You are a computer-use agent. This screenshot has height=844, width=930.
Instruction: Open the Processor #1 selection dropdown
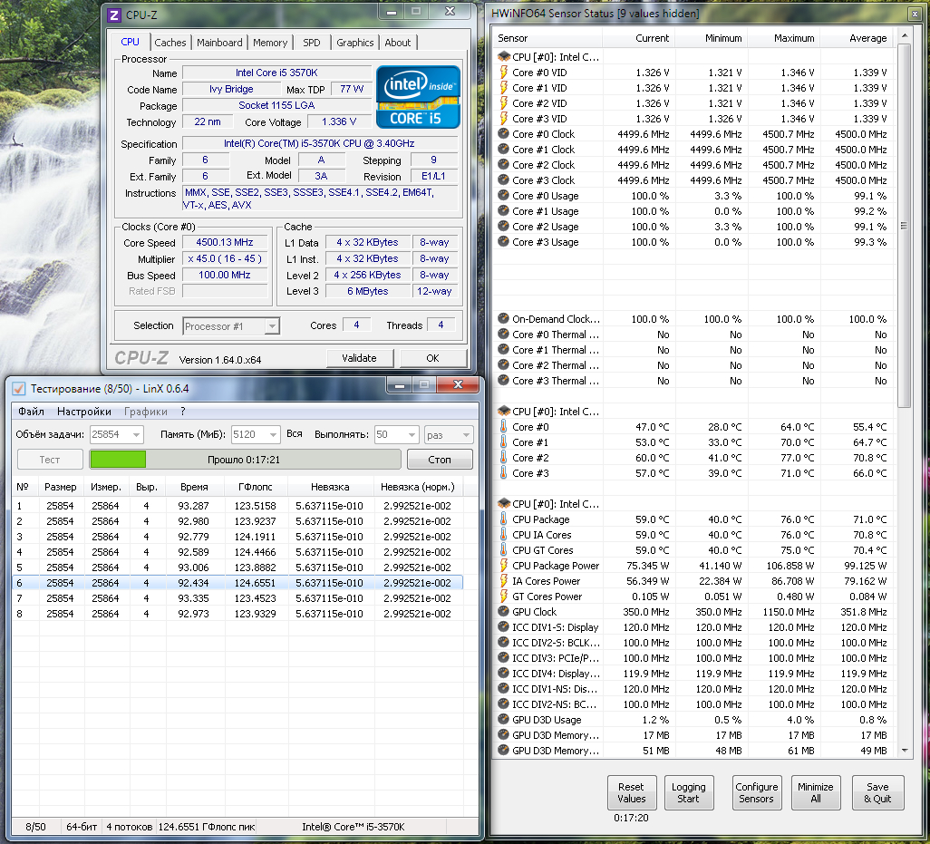[x=272, y=326]
